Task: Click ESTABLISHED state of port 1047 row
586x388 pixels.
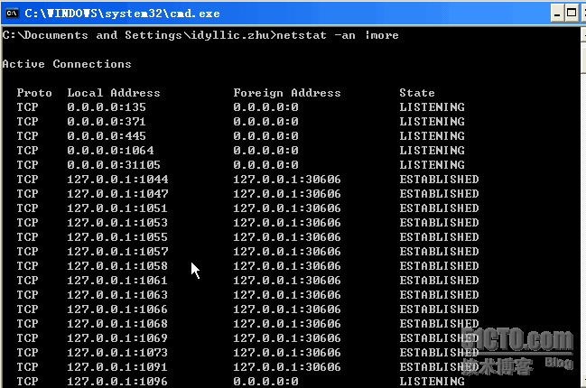Action: tap(439, 194)
